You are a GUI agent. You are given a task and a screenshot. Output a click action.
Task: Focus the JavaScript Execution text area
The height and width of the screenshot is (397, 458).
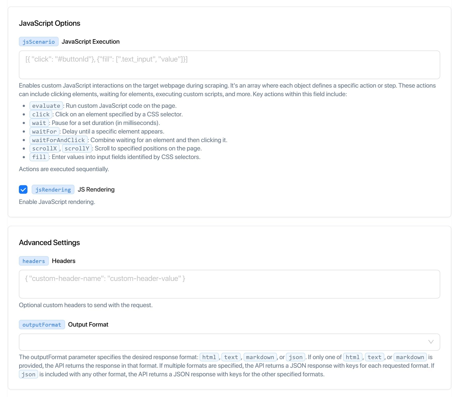pyautogui.click(x=229, y=65)
